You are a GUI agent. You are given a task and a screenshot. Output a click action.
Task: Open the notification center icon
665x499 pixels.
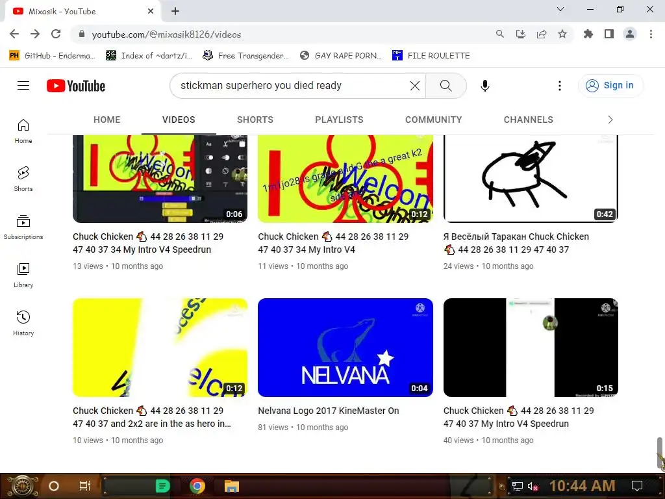[637, 486]
